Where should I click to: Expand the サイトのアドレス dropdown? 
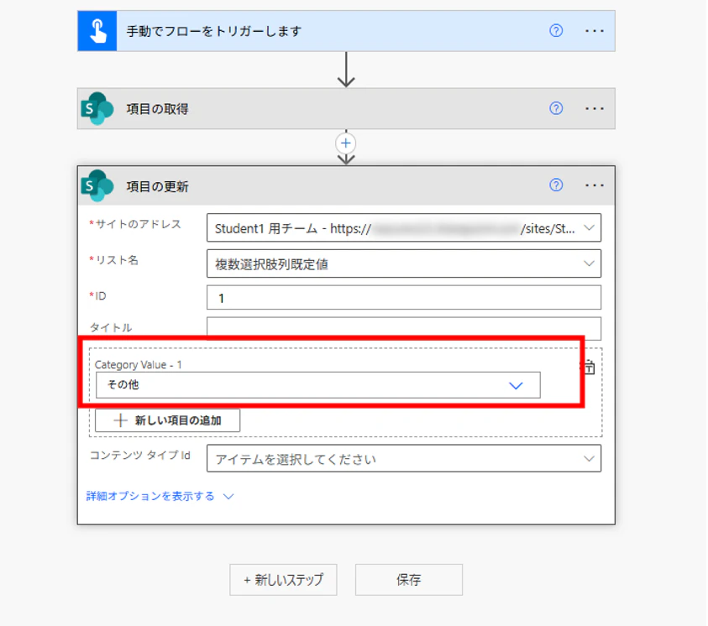(x=589, y=227)
